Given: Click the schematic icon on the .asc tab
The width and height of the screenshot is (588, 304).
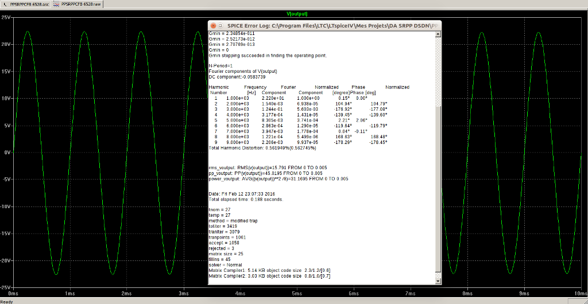Looking at the screenshot, I should [5, 4].
